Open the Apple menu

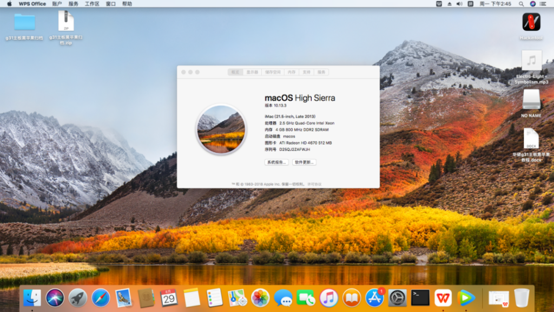[9, 4]
